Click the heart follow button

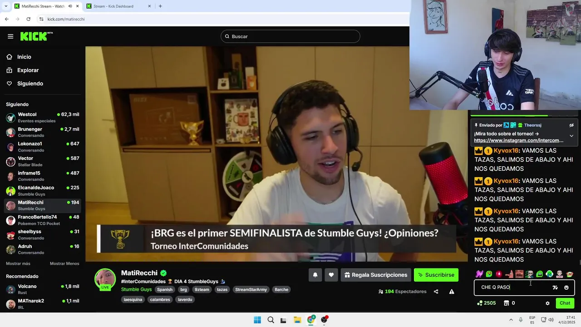[x=331, y=275]
